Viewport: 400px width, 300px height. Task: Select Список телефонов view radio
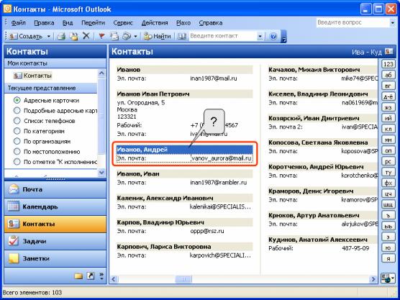pos(17,121)
